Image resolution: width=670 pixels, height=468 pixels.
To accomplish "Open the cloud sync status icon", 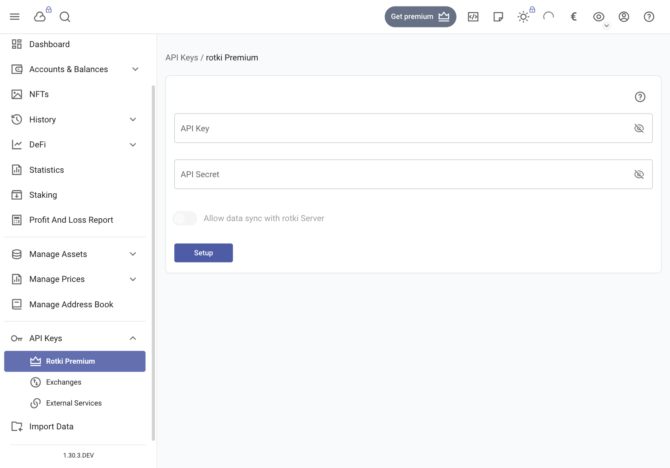I will (x=40, y=17).
